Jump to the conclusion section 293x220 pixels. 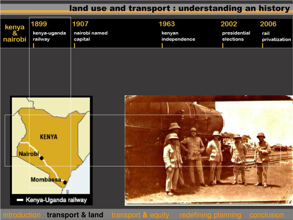(266, 215)
